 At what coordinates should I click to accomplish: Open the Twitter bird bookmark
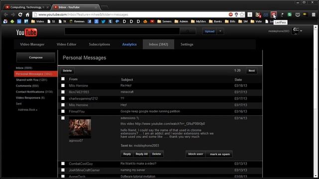(x=103, y=21)
